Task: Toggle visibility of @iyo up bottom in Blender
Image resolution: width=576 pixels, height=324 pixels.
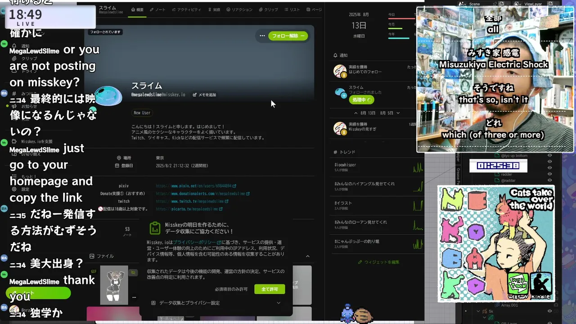Action: click(549, 156)
